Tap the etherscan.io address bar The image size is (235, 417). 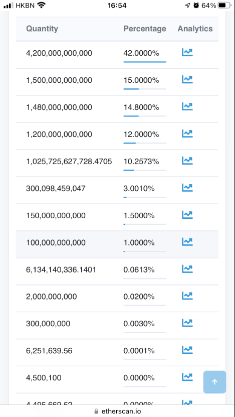(x=117, y=411)
